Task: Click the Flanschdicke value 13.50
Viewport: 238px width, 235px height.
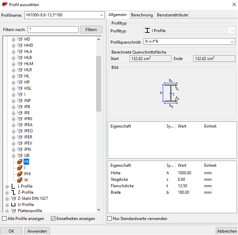Action: pos(183,186)
